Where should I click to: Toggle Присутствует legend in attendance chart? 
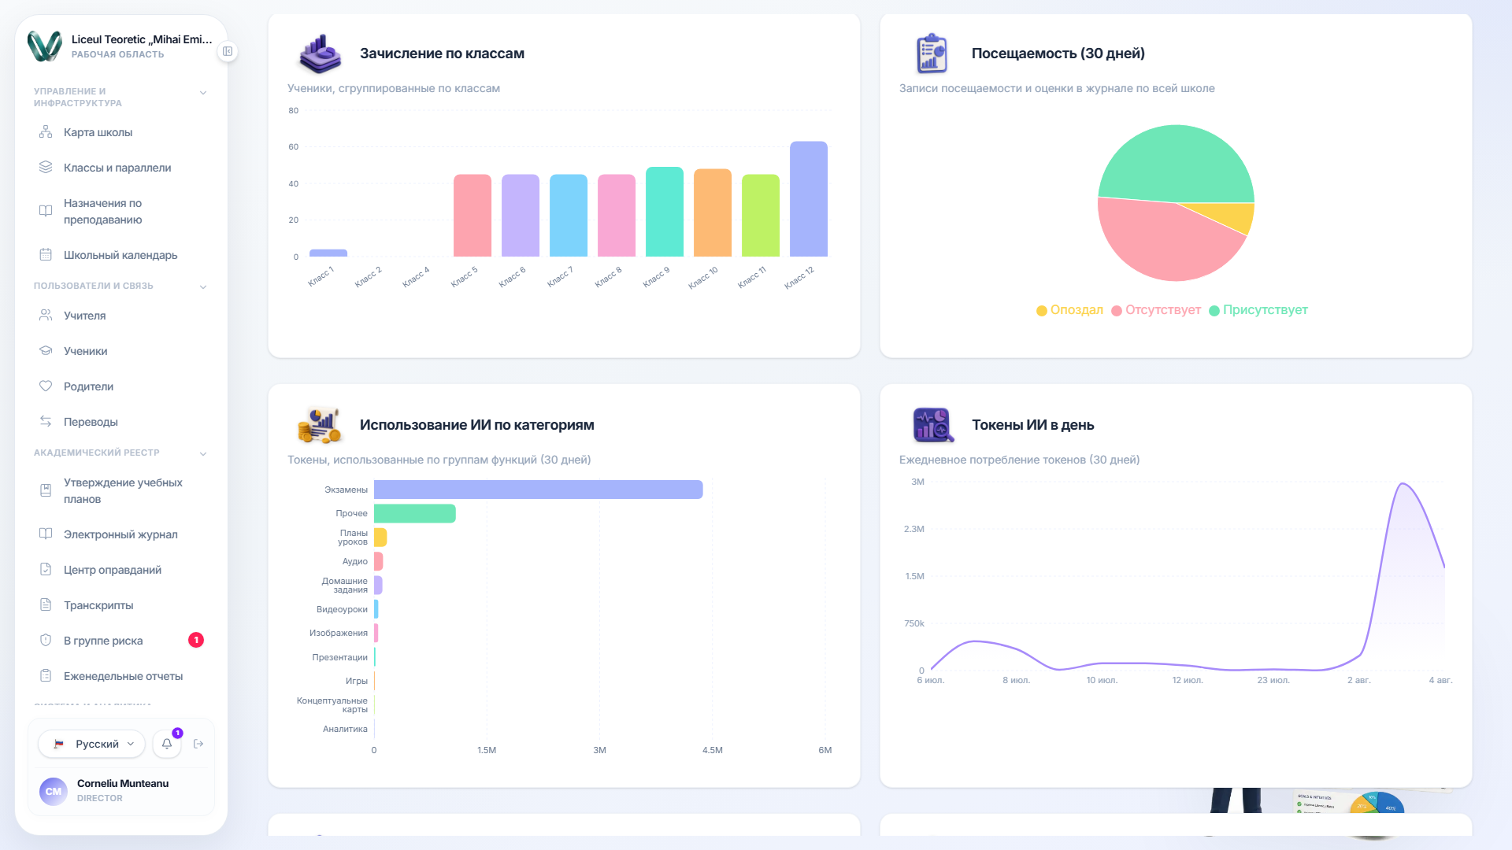click(x=1258, y=310)
